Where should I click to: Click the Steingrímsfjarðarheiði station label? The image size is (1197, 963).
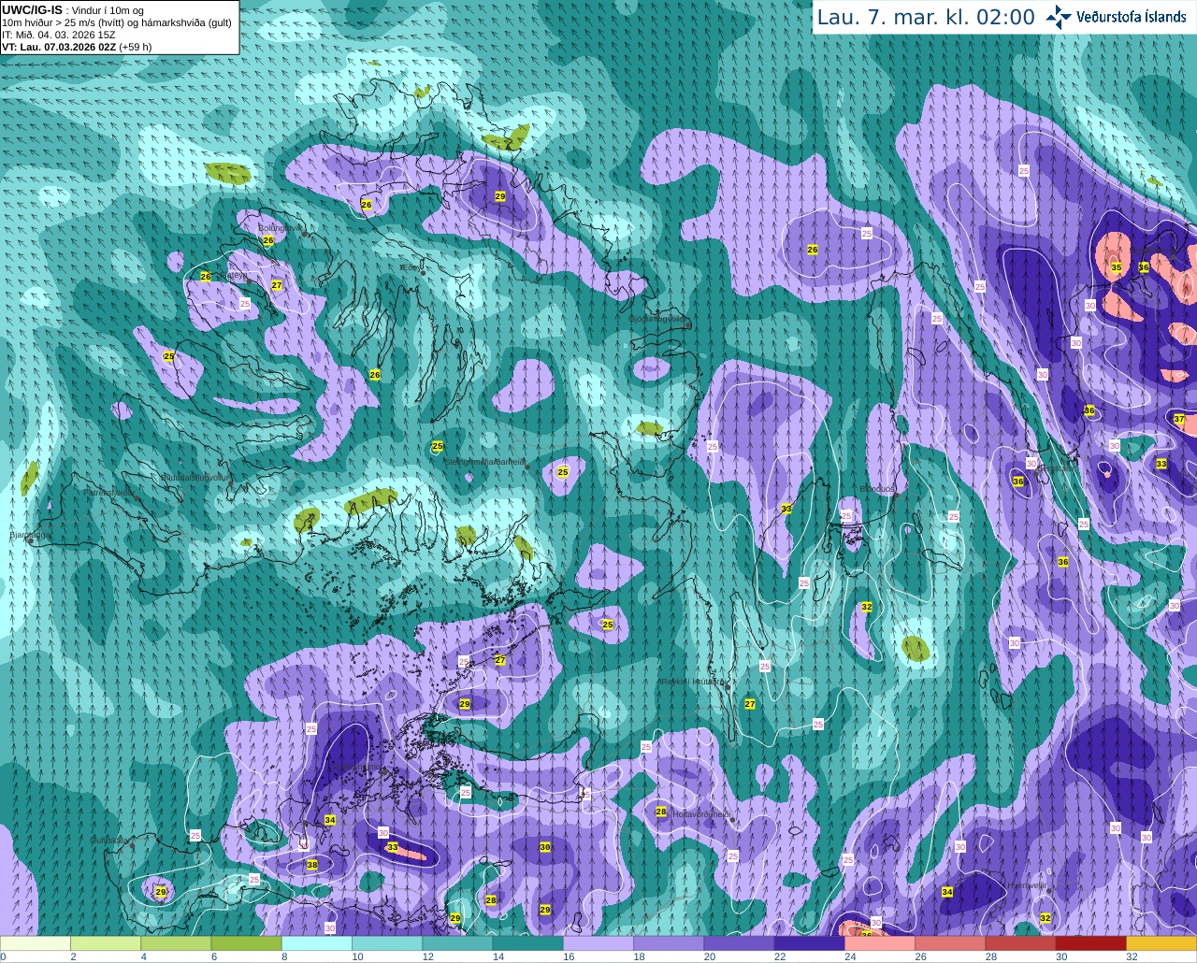[x=484, y=462]
